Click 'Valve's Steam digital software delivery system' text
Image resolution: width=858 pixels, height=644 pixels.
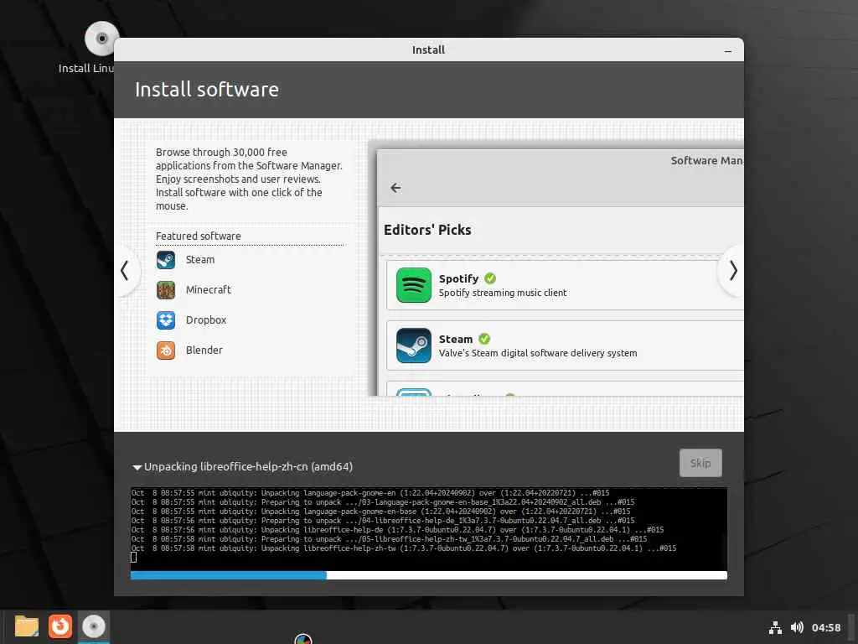tap(538, 353)
